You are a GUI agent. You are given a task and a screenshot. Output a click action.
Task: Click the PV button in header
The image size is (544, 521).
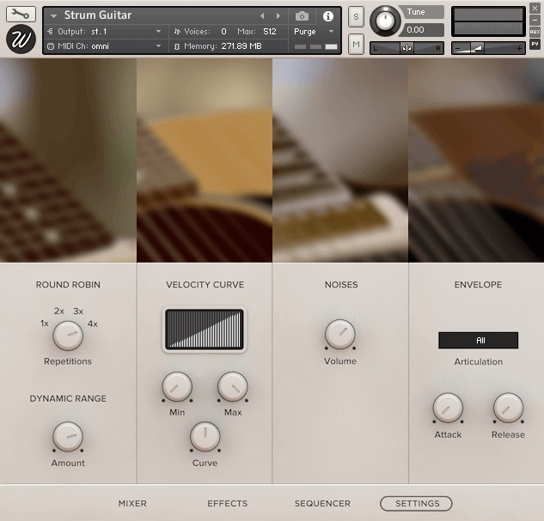point(535,43)
